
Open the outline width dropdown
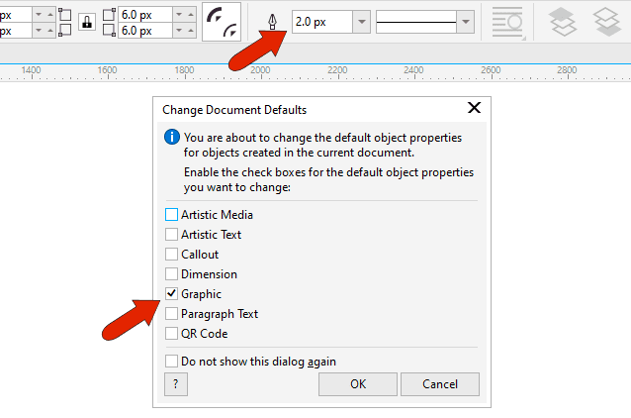(x=361, y=21)
